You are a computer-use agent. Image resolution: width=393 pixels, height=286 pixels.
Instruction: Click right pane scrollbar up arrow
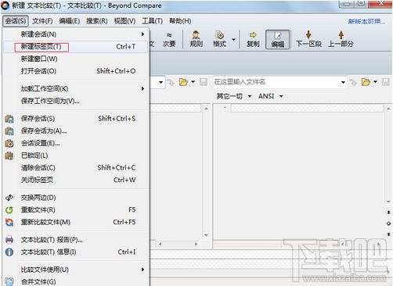[x=388, y=109]
